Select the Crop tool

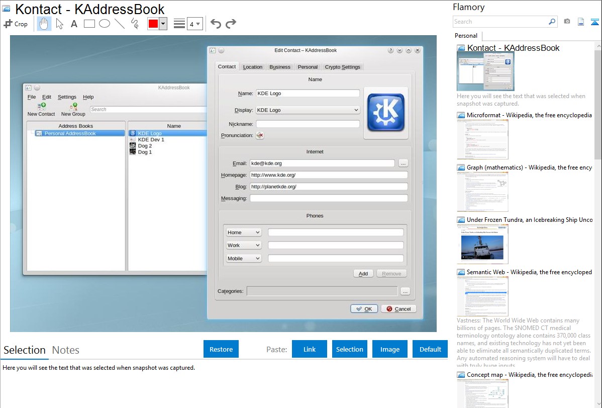(16, 24)
